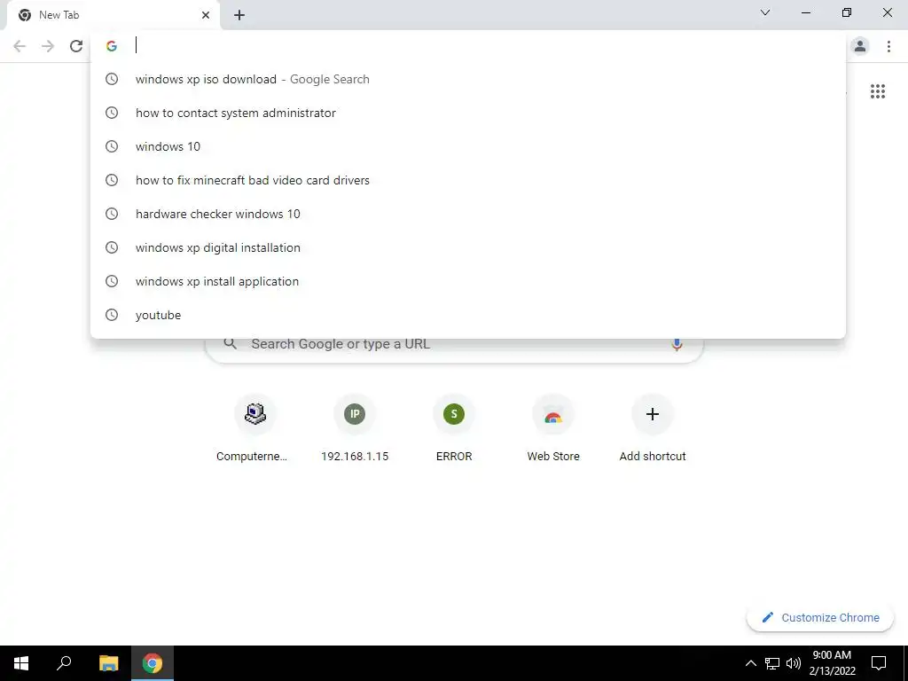Open the ERROR shortcut tile
908x681 pixels.
(x=454, y=429)
